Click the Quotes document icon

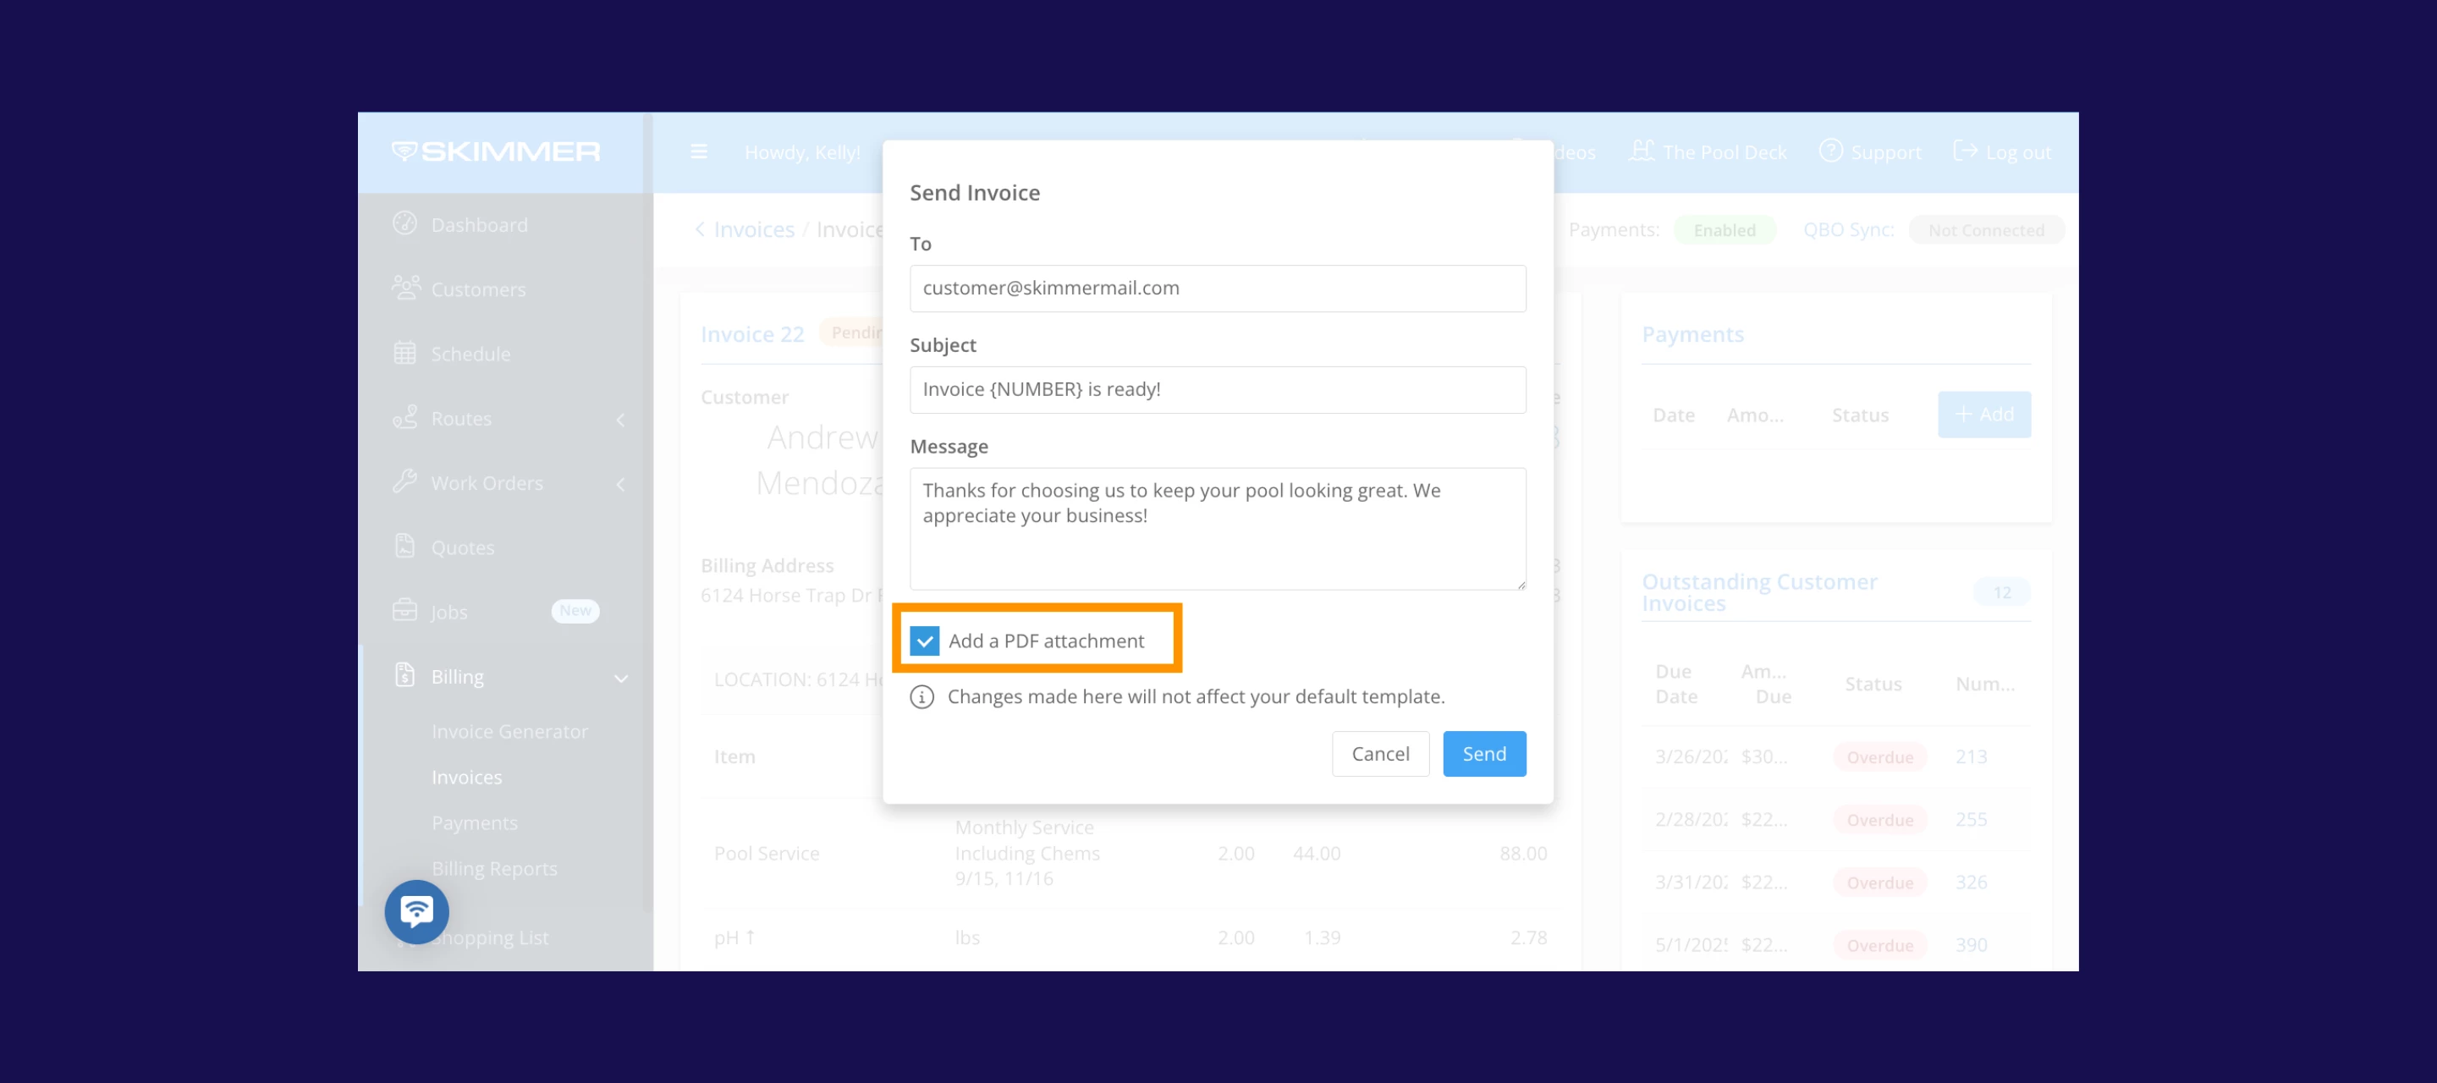click(404, 546)
